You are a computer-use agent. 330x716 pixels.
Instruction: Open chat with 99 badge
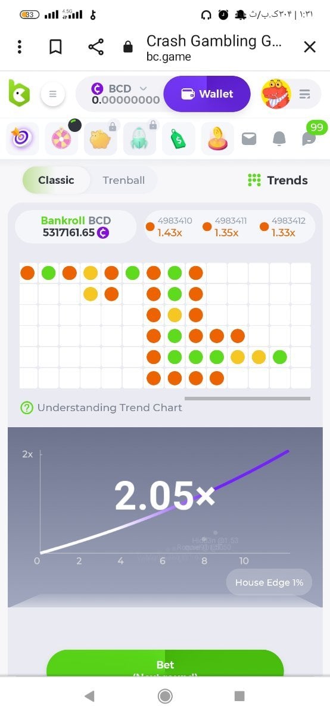click(310, 137)
